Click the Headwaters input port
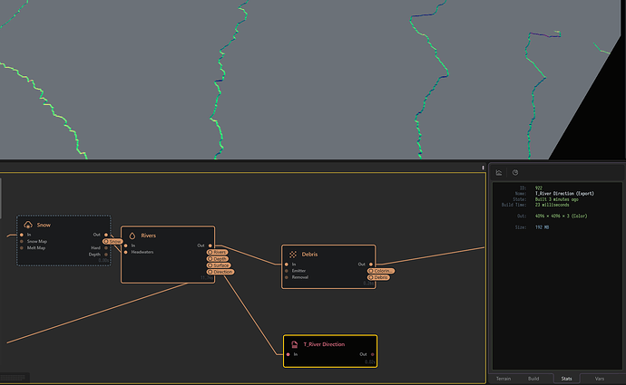This screenshot has width=626, height=385. [x=126, y=252]
